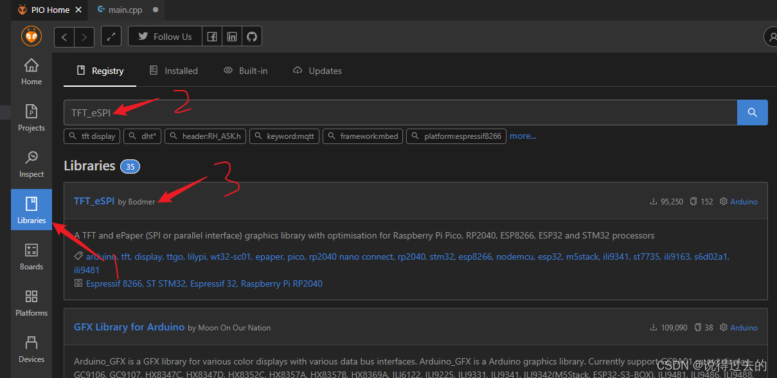Click Arduino framework link on GFX Library
This screenshot has height=378, width=777.
pos(744,328)
